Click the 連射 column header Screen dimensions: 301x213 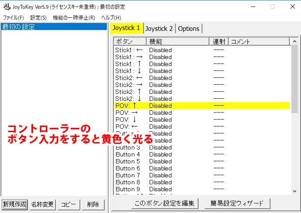click(x=219, y=41)
